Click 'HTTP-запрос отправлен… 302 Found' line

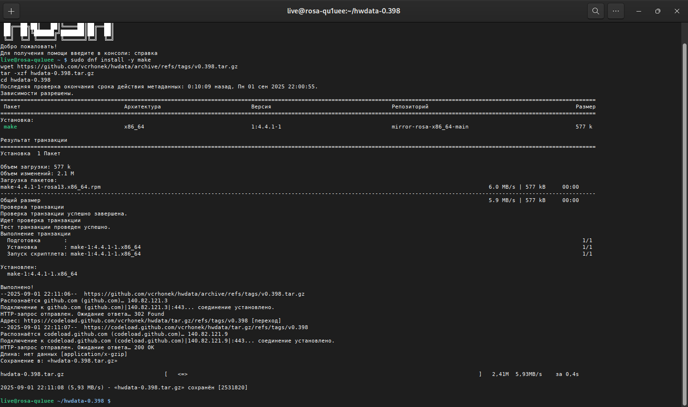click(x=82, y=314)
